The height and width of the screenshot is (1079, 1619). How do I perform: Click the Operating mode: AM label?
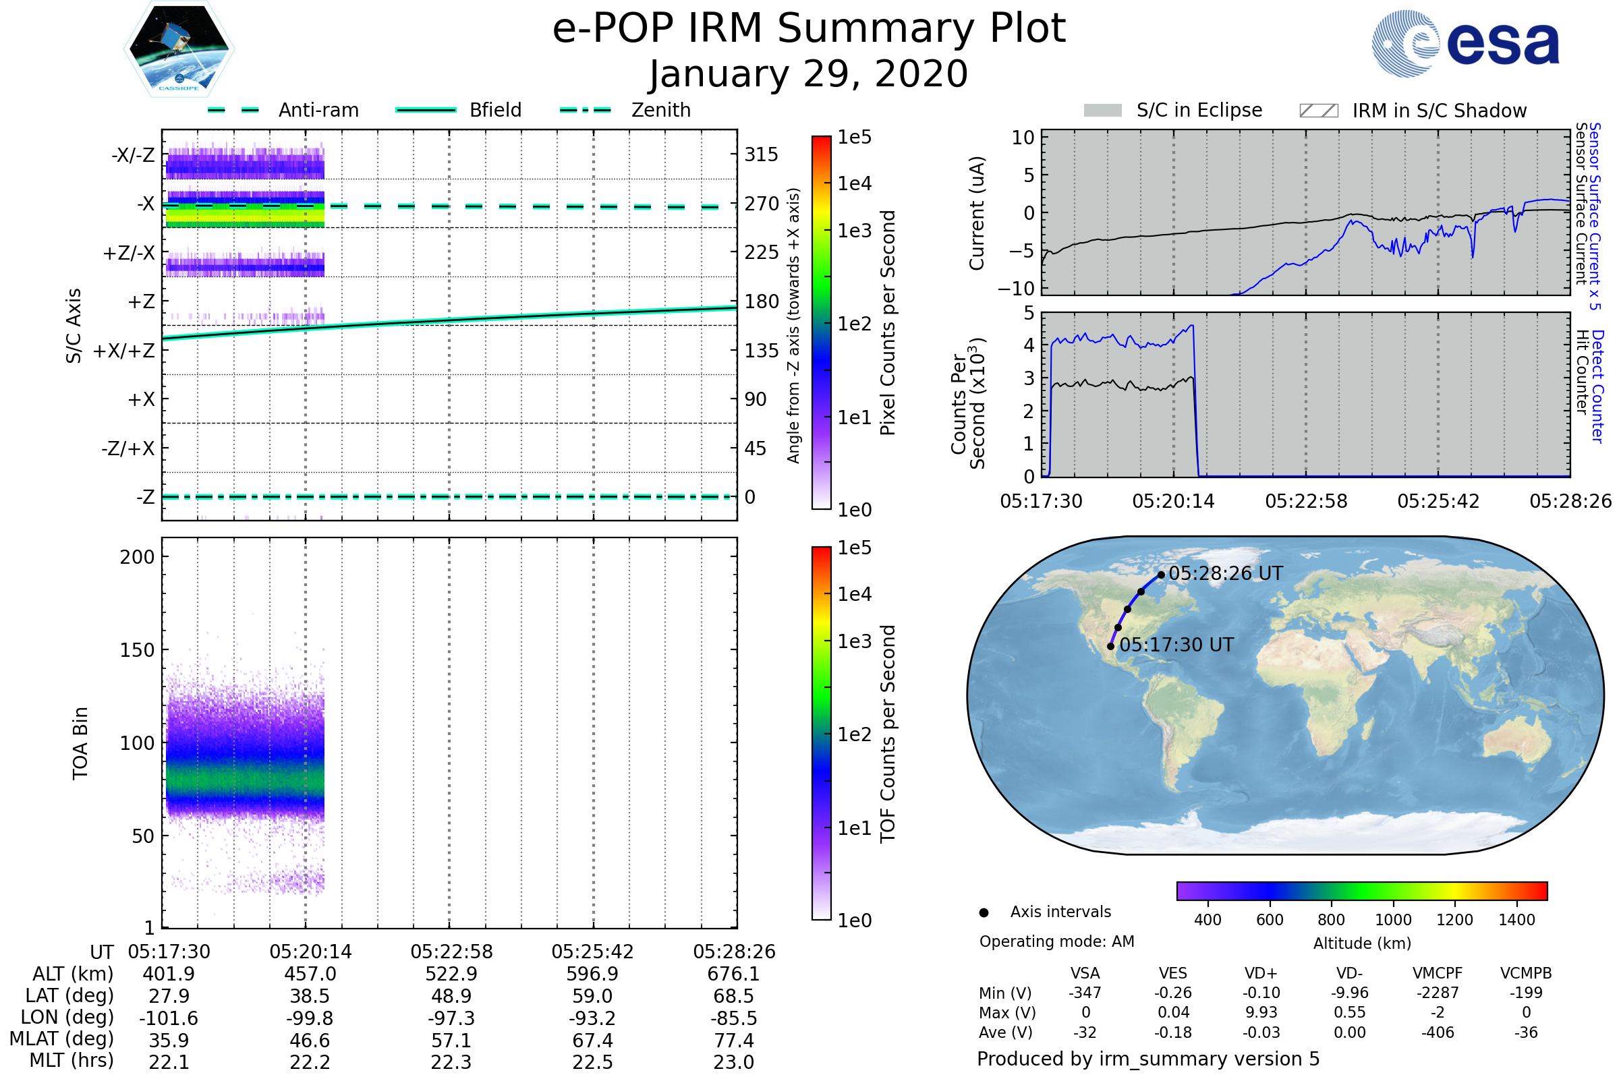click(1056, 941)
